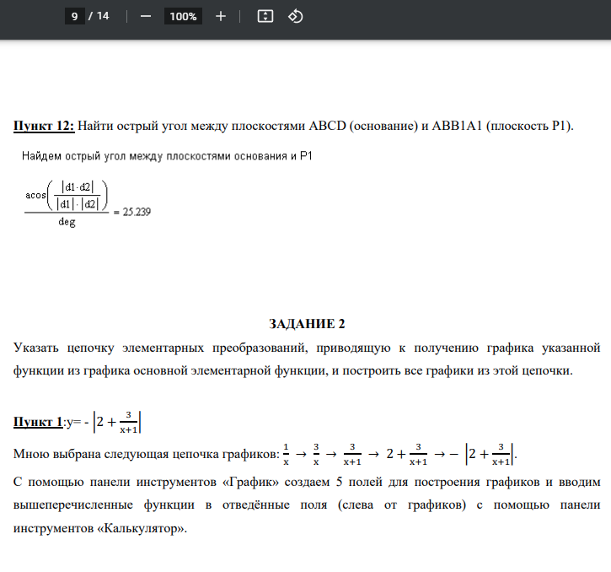Click line 'Найдем острый угол между плоскостями основания и P1'
Screen dimensions: 611x572
[x=167, y=156]
